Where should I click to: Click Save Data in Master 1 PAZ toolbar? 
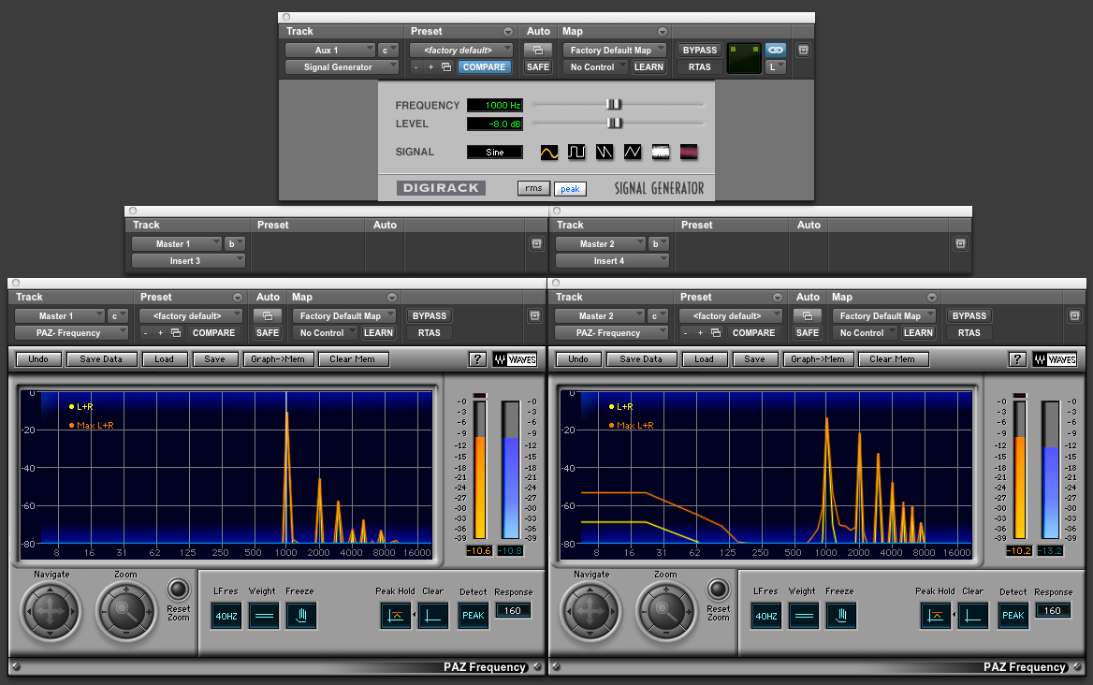[x=101, y=359]
